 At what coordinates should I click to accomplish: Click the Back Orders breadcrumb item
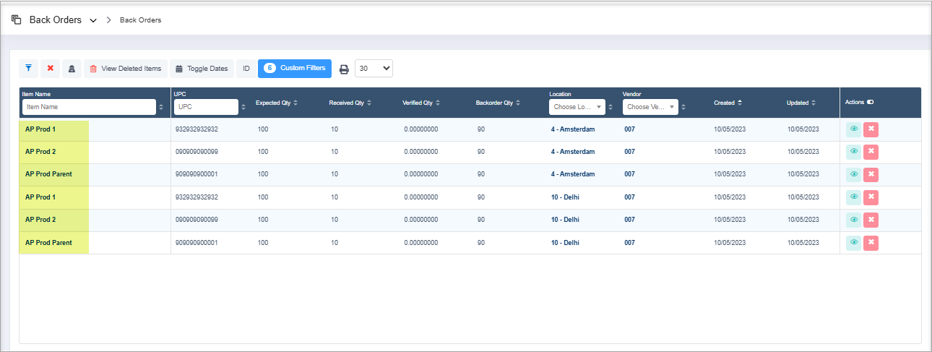[x=140, y=20]
